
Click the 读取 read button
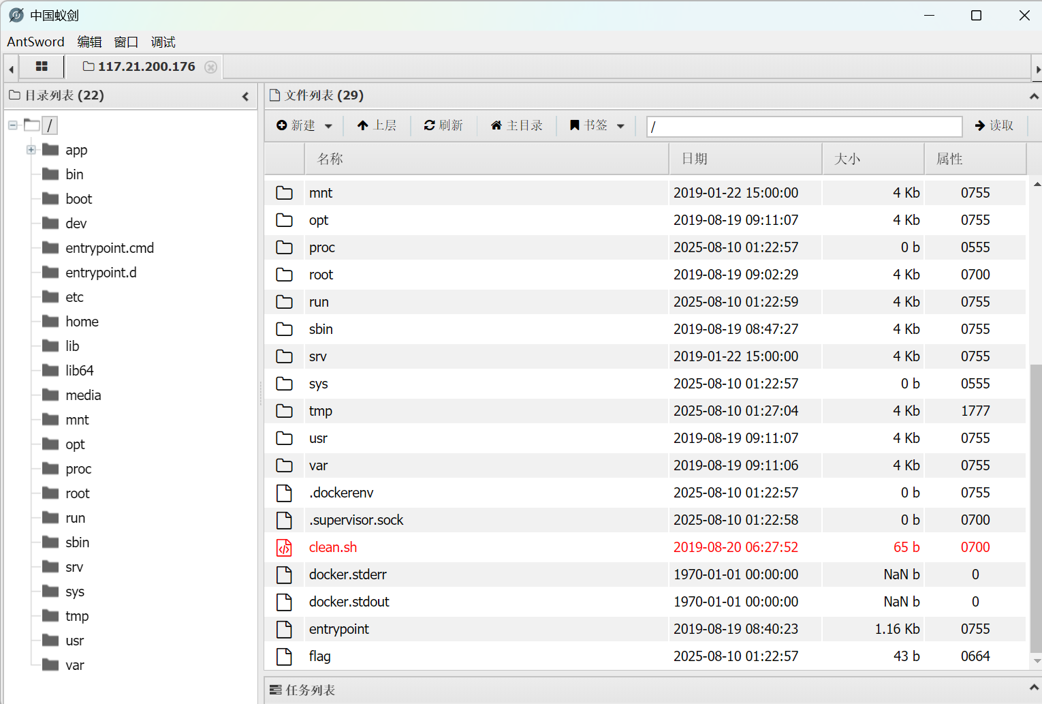[x=994, y=125]
